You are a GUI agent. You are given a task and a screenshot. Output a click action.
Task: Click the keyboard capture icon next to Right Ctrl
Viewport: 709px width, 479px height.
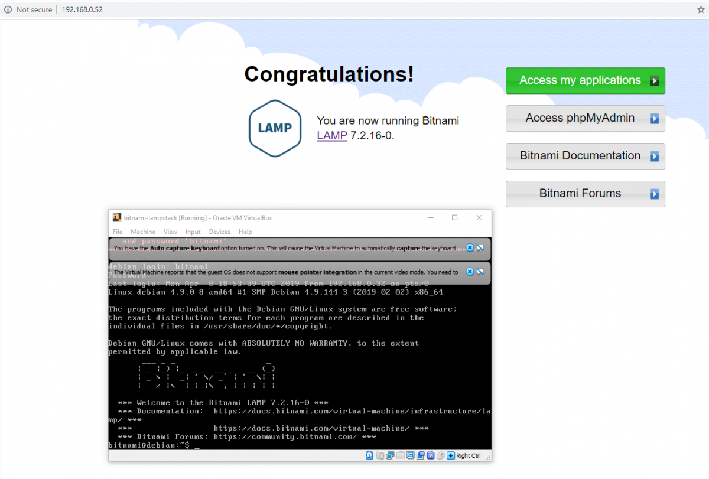pyautogui.click(x=450, y=455)
